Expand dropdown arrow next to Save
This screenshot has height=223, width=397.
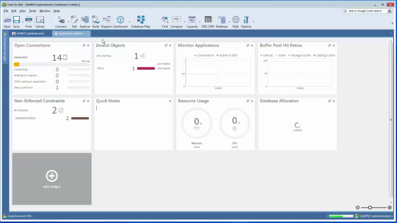click(22, 22)
